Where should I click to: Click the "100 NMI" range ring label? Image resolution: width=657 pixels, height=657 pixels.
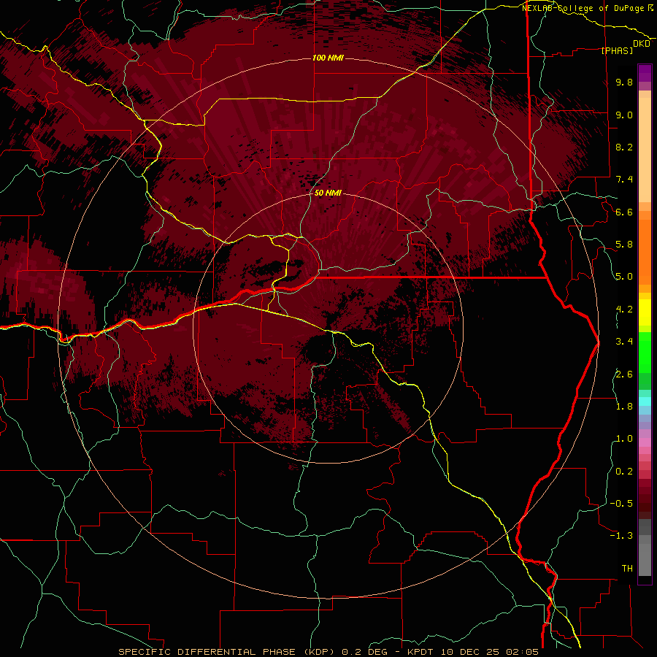click(328, 58)
